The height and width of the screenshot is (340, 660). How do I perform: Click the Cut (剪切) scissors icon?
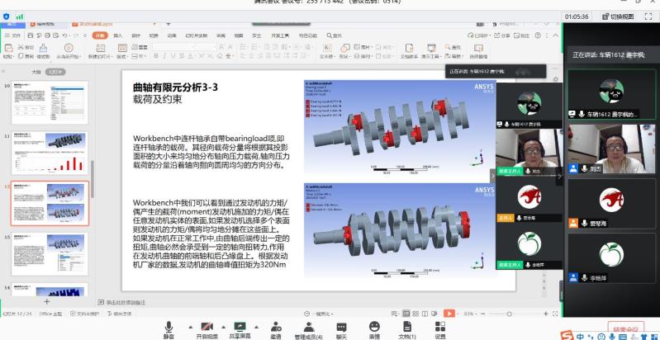pos(20,47)
